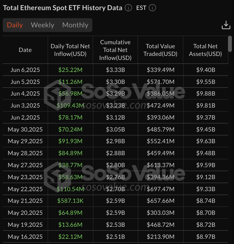Viewport: 234px width, 244px height.
Task: Click the $109.43M inflow value
Action: click(x=71, y=105)
